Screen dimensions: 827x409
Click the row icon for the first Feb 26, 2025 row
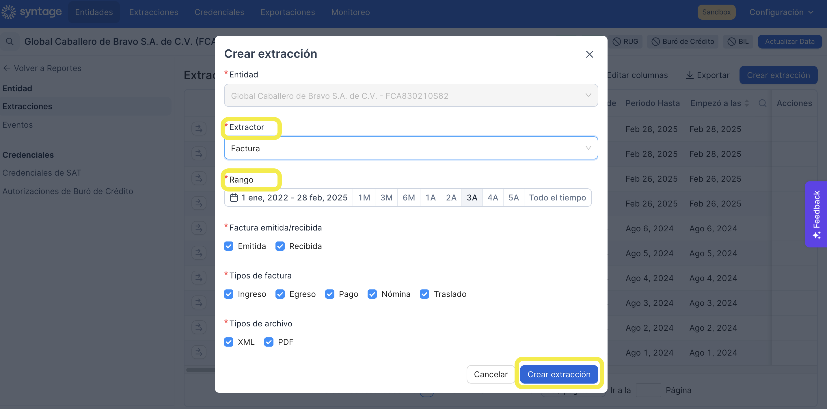199,179
